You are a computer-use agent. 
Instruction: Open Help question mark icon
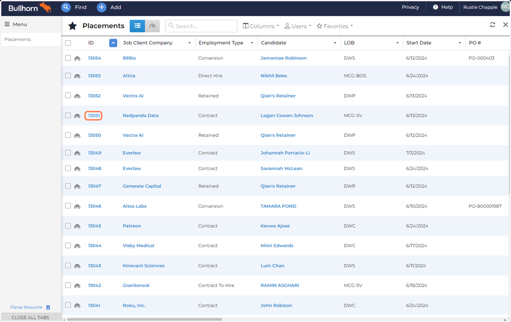(x=436, y=7)
